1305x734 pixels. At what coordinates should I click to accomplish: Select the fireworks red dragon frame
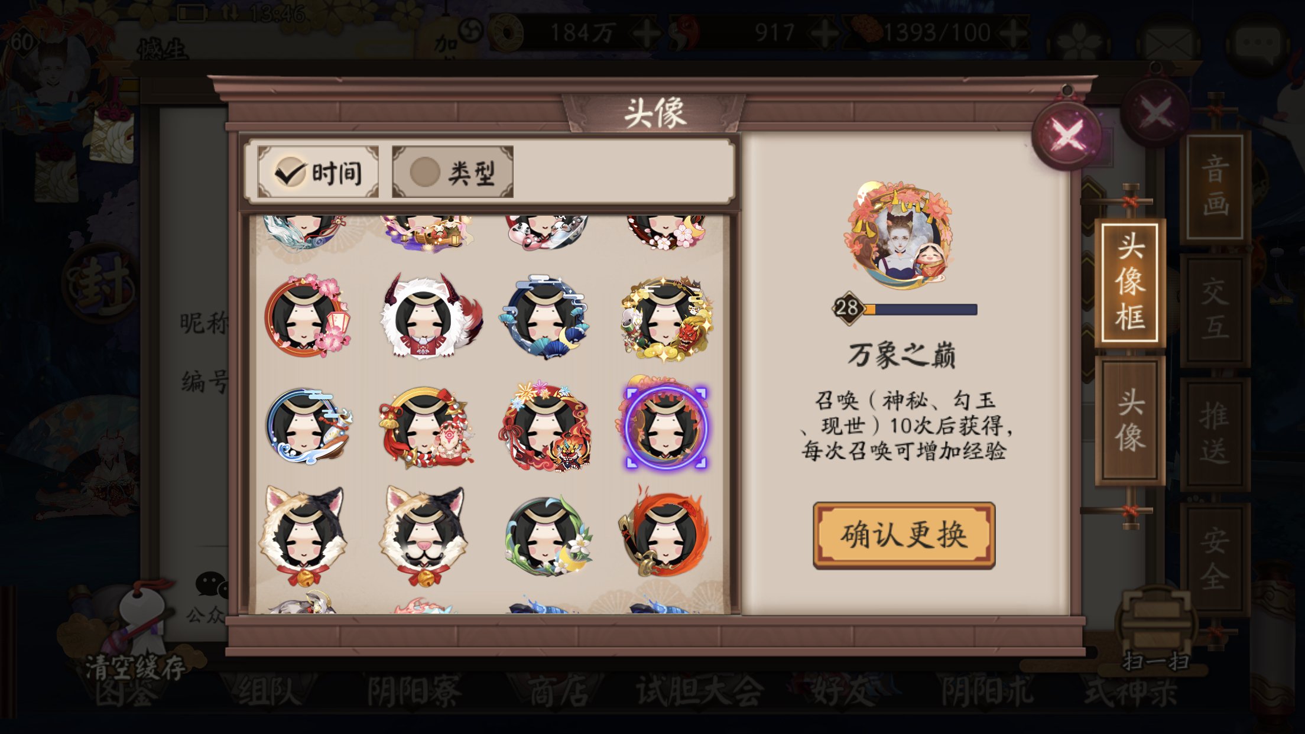[x=545, y=426]
